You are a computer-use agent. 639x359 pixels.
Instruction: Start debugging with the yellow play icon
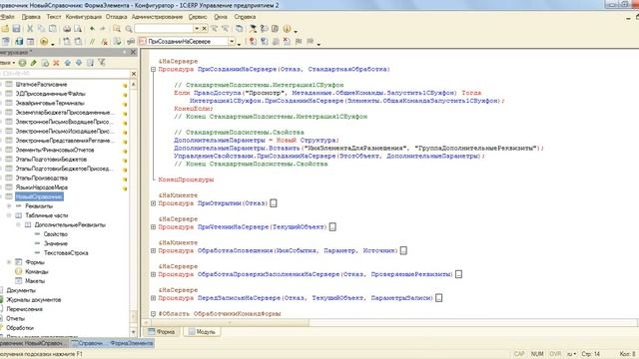(x=44, y=42)
